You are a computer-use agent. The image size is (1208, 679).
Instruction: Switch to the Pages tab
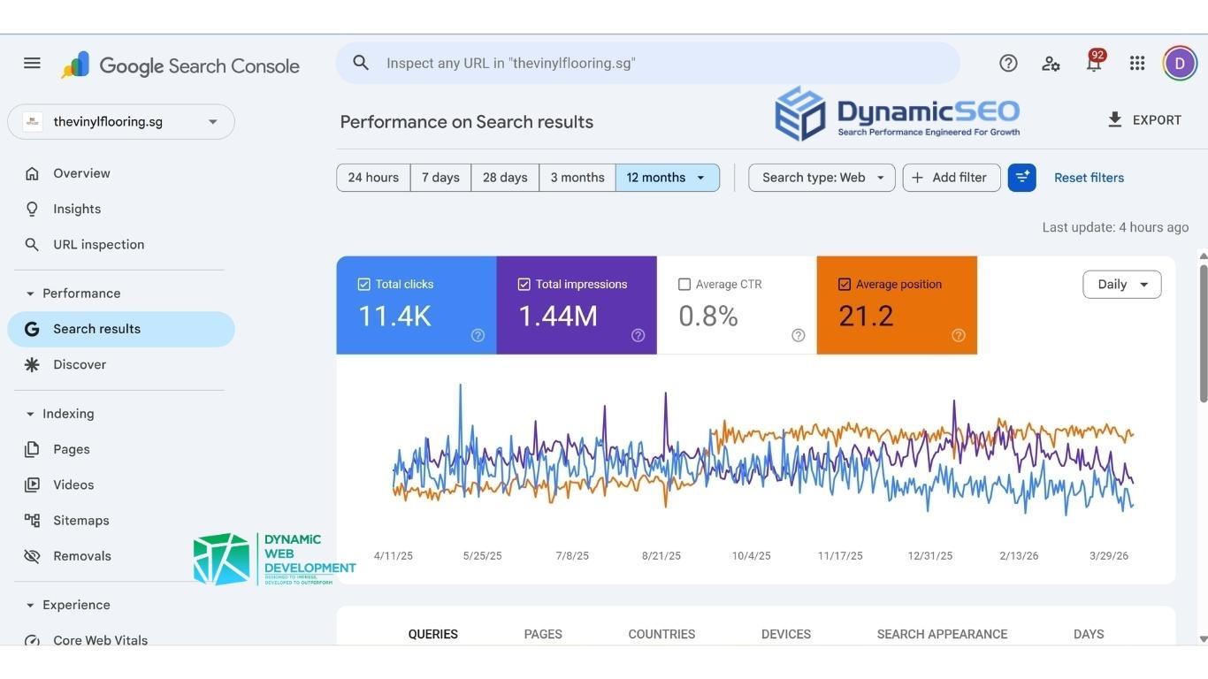543,634
